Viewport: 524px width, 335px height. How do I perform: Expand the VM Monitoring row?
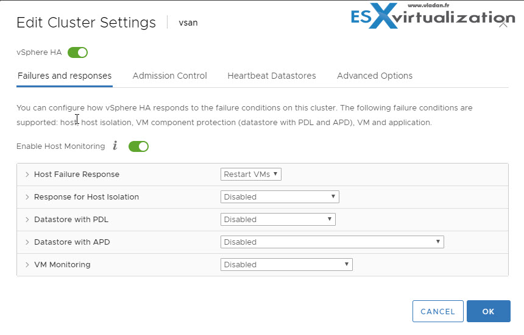point(27,264)
